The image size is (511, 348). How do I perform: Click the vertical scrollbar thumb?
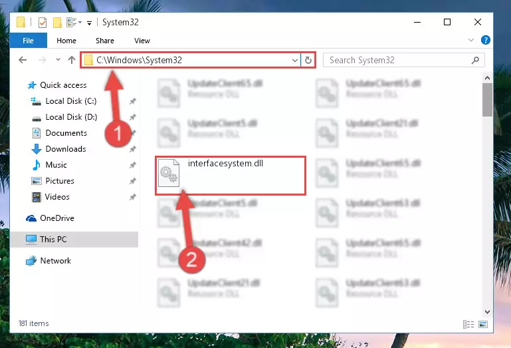487,100
